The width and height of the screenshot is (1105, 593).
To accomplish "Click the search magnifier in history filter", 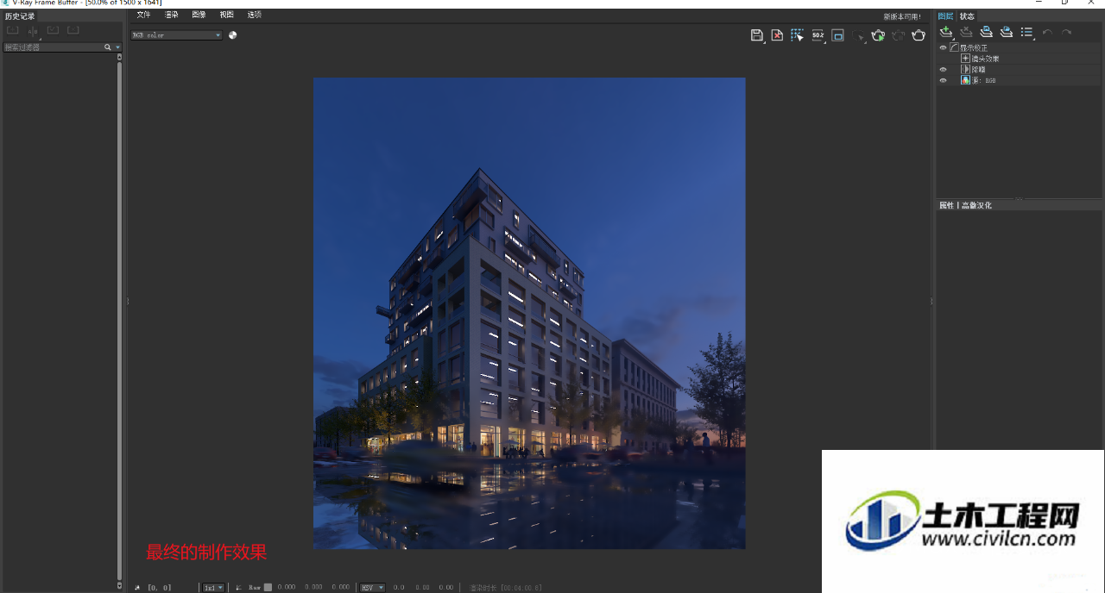I will (108, 47).
